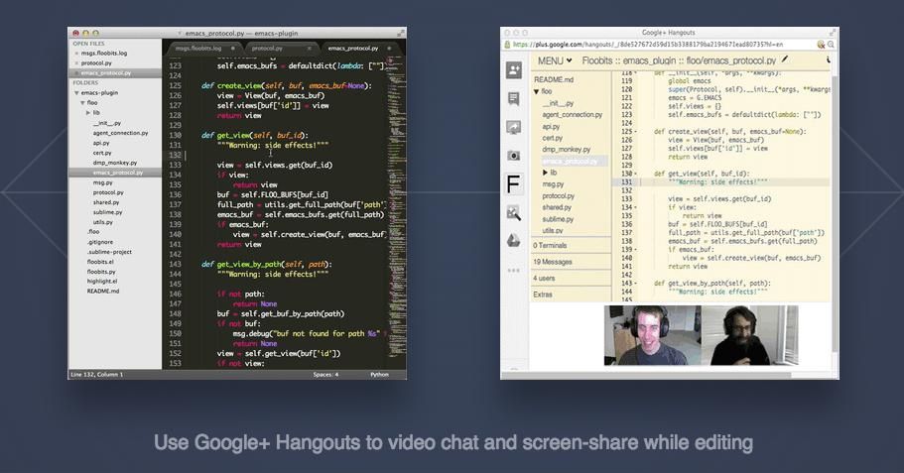
Task: Collapse the emacs-plugin folder in Sublime sidebar
Action: click(76, 93)
